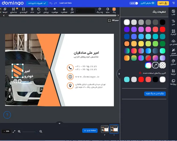177x141 pixels.
Task: Clear recently used colors with trash icon
Action: coord(140,73)
